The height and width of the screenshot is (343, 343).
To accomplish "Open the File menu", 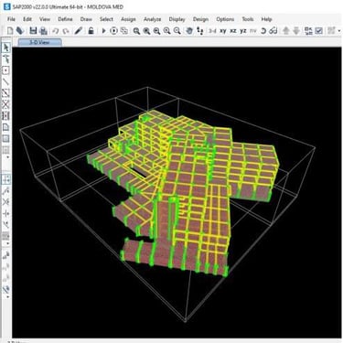I will pos(11,19).
